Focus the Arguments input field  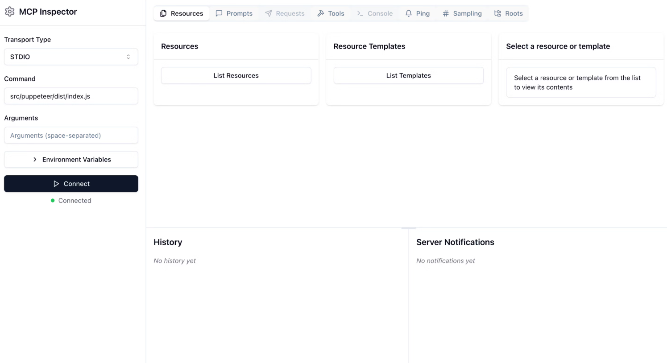click(71, 135)
